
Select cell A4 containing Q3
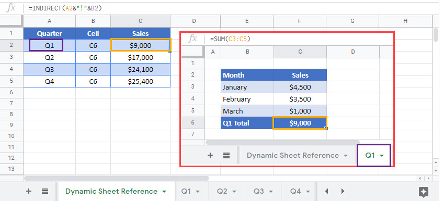click(x=49, y=70)
